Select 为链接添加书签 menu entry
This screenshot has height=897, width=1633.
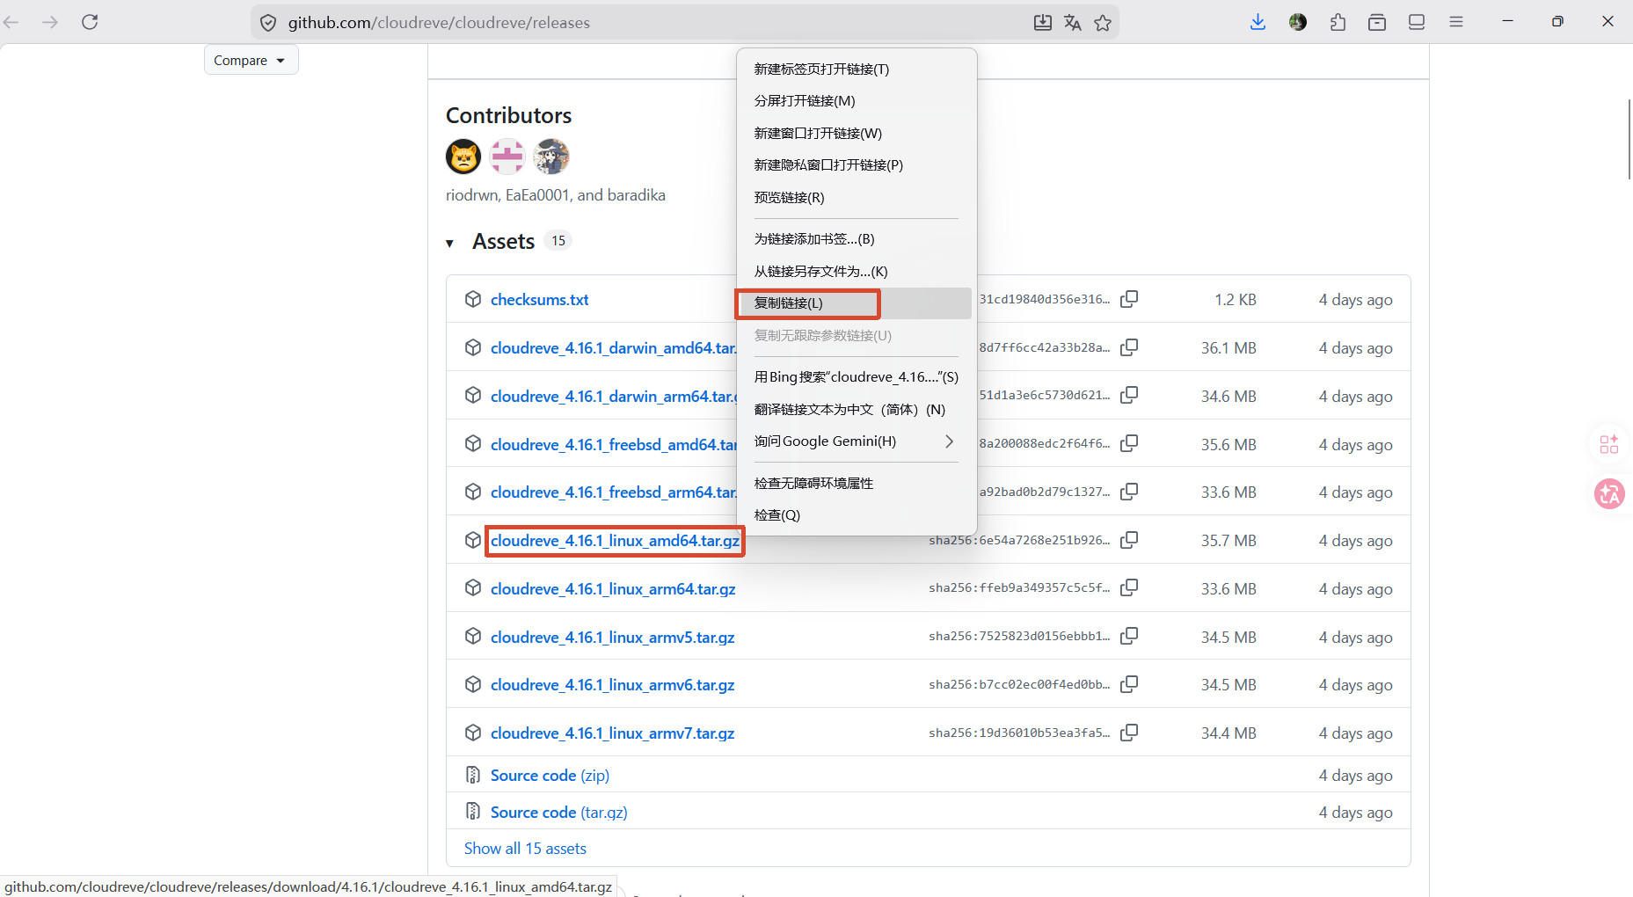856,239
